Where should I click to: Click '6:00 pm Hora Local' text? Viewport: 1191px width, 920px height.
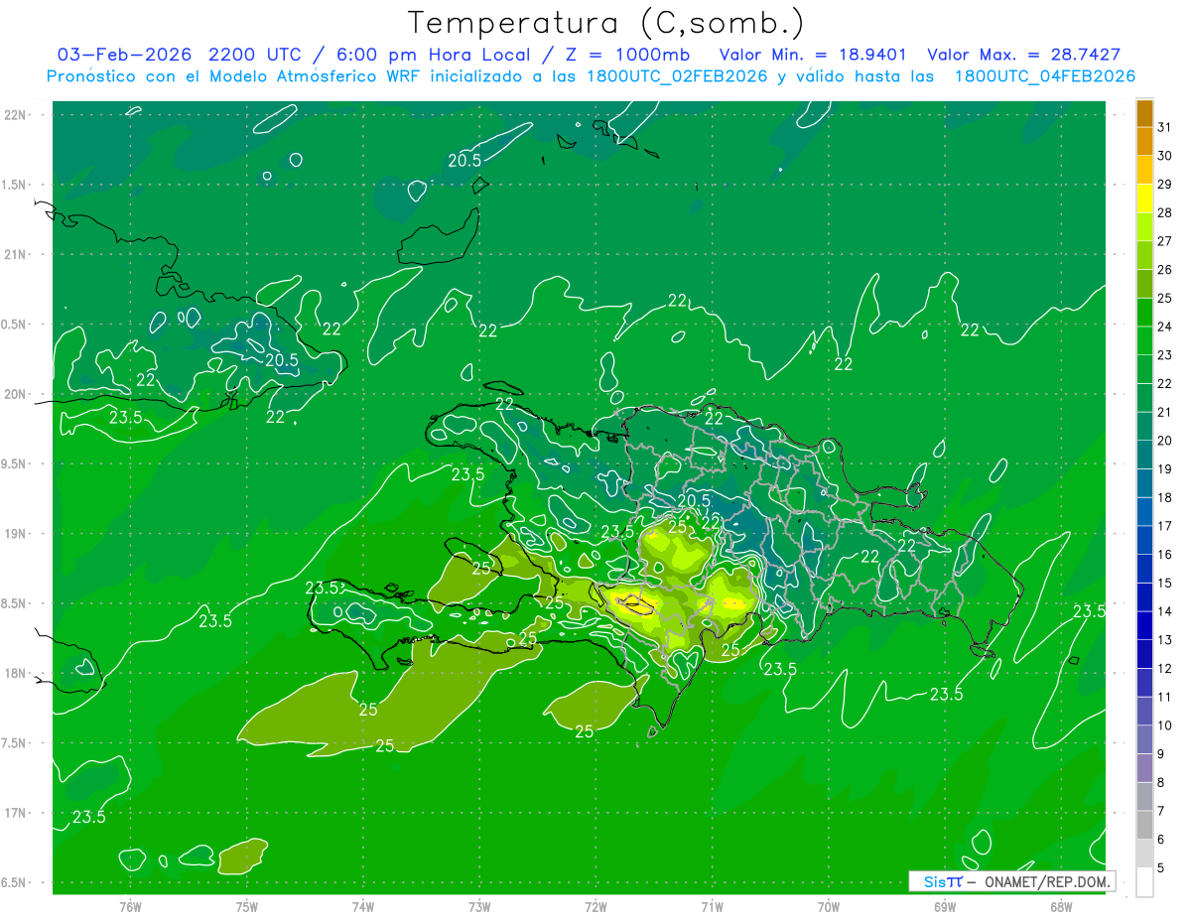pos(433,55)
